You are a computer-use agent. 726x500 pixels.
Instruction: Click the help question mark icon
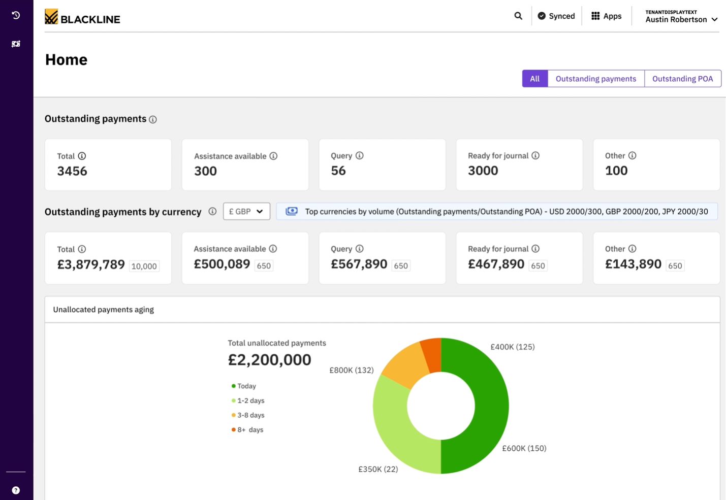tap(16, 490)
